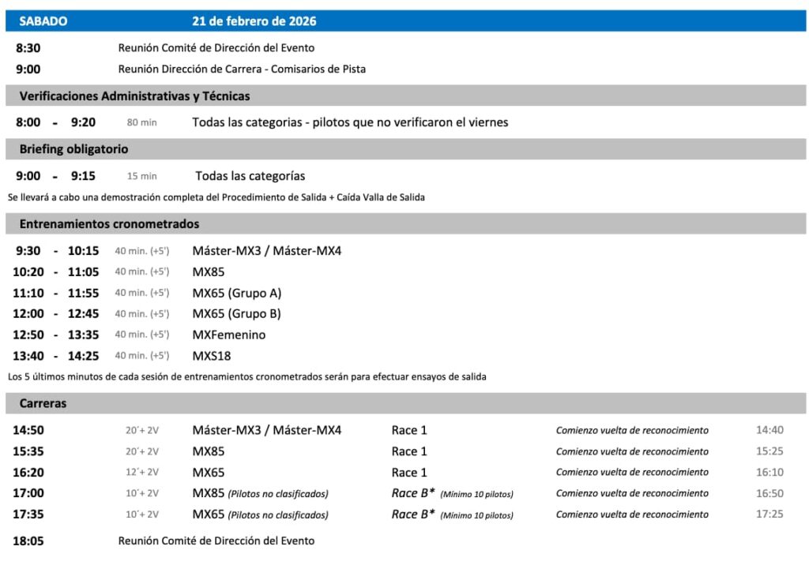
Task: Click the note about Procedimiento de Salida demonstration
Action: click(216, 197)
